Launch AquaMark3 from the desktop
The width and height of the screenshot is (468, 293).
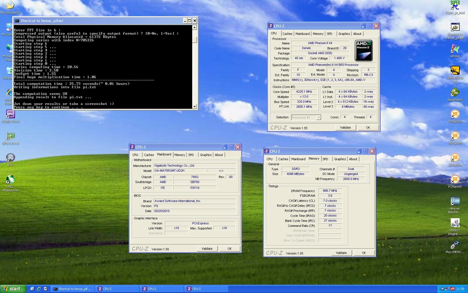(455, 94)
